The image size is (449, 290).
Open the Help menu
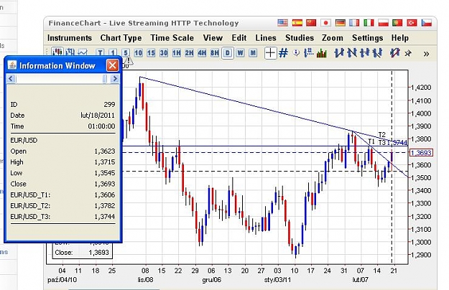400,38
